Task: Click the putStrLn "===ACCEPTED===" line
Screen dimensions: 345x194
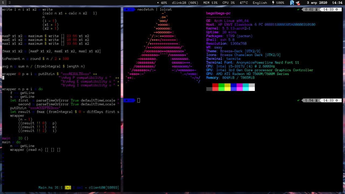Action: 35,108
